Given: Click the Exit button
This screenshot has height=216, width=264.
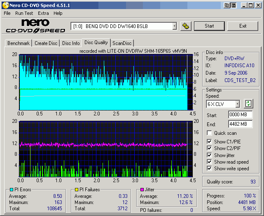Looking at the screenshot, I should click(243, 26).
